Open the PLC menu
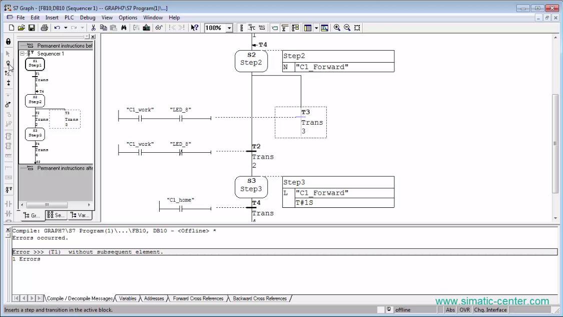 point(69,18)
